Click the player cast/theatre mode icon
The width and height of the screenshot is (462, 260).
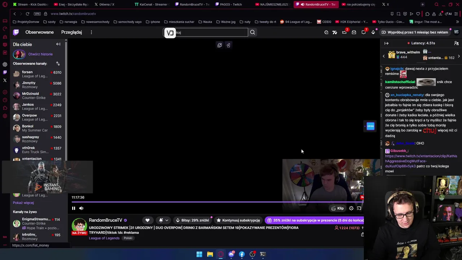pos(359,208)
